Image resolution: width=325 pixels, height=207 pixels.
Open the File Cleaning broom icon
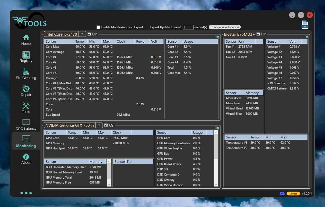(26, 72)
